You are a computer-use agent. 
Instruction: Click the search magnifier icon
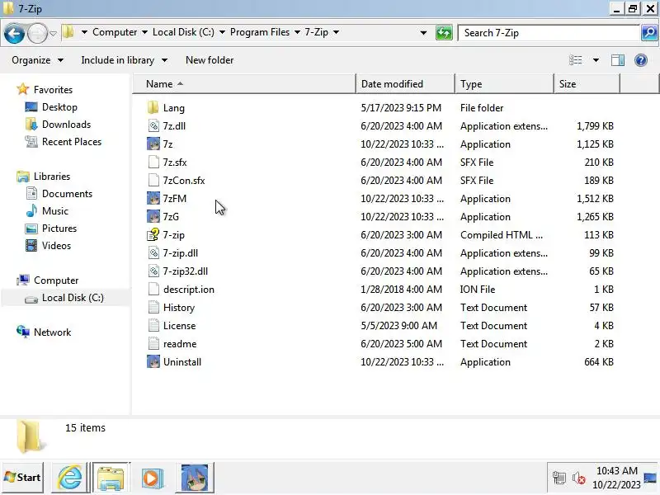(x=649, y=33)
